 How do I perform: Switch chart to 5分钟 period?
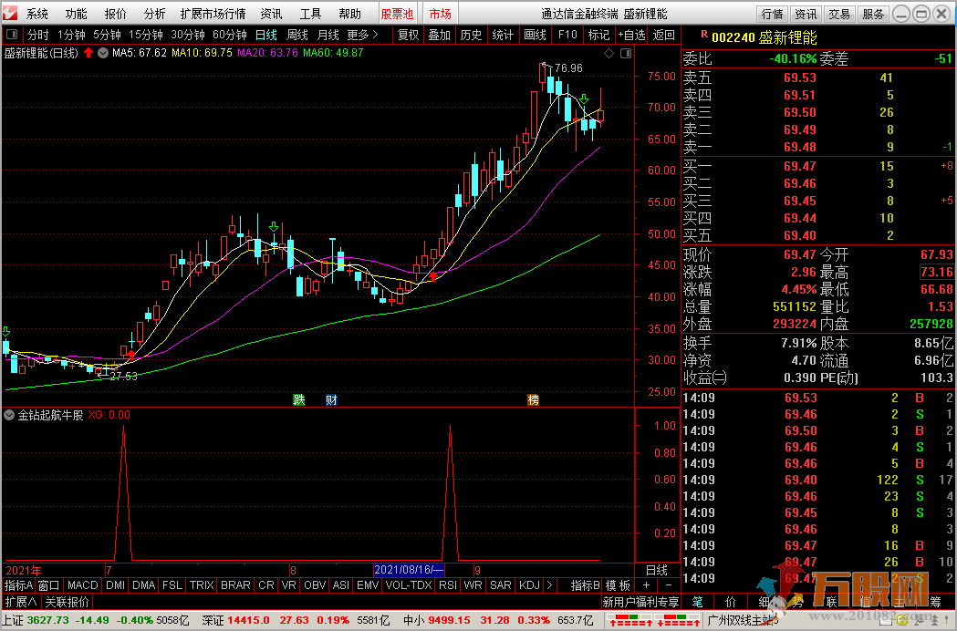107,35
